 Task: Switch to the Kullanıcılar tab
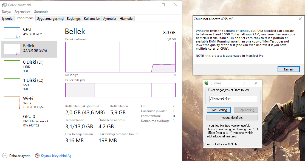92,19
